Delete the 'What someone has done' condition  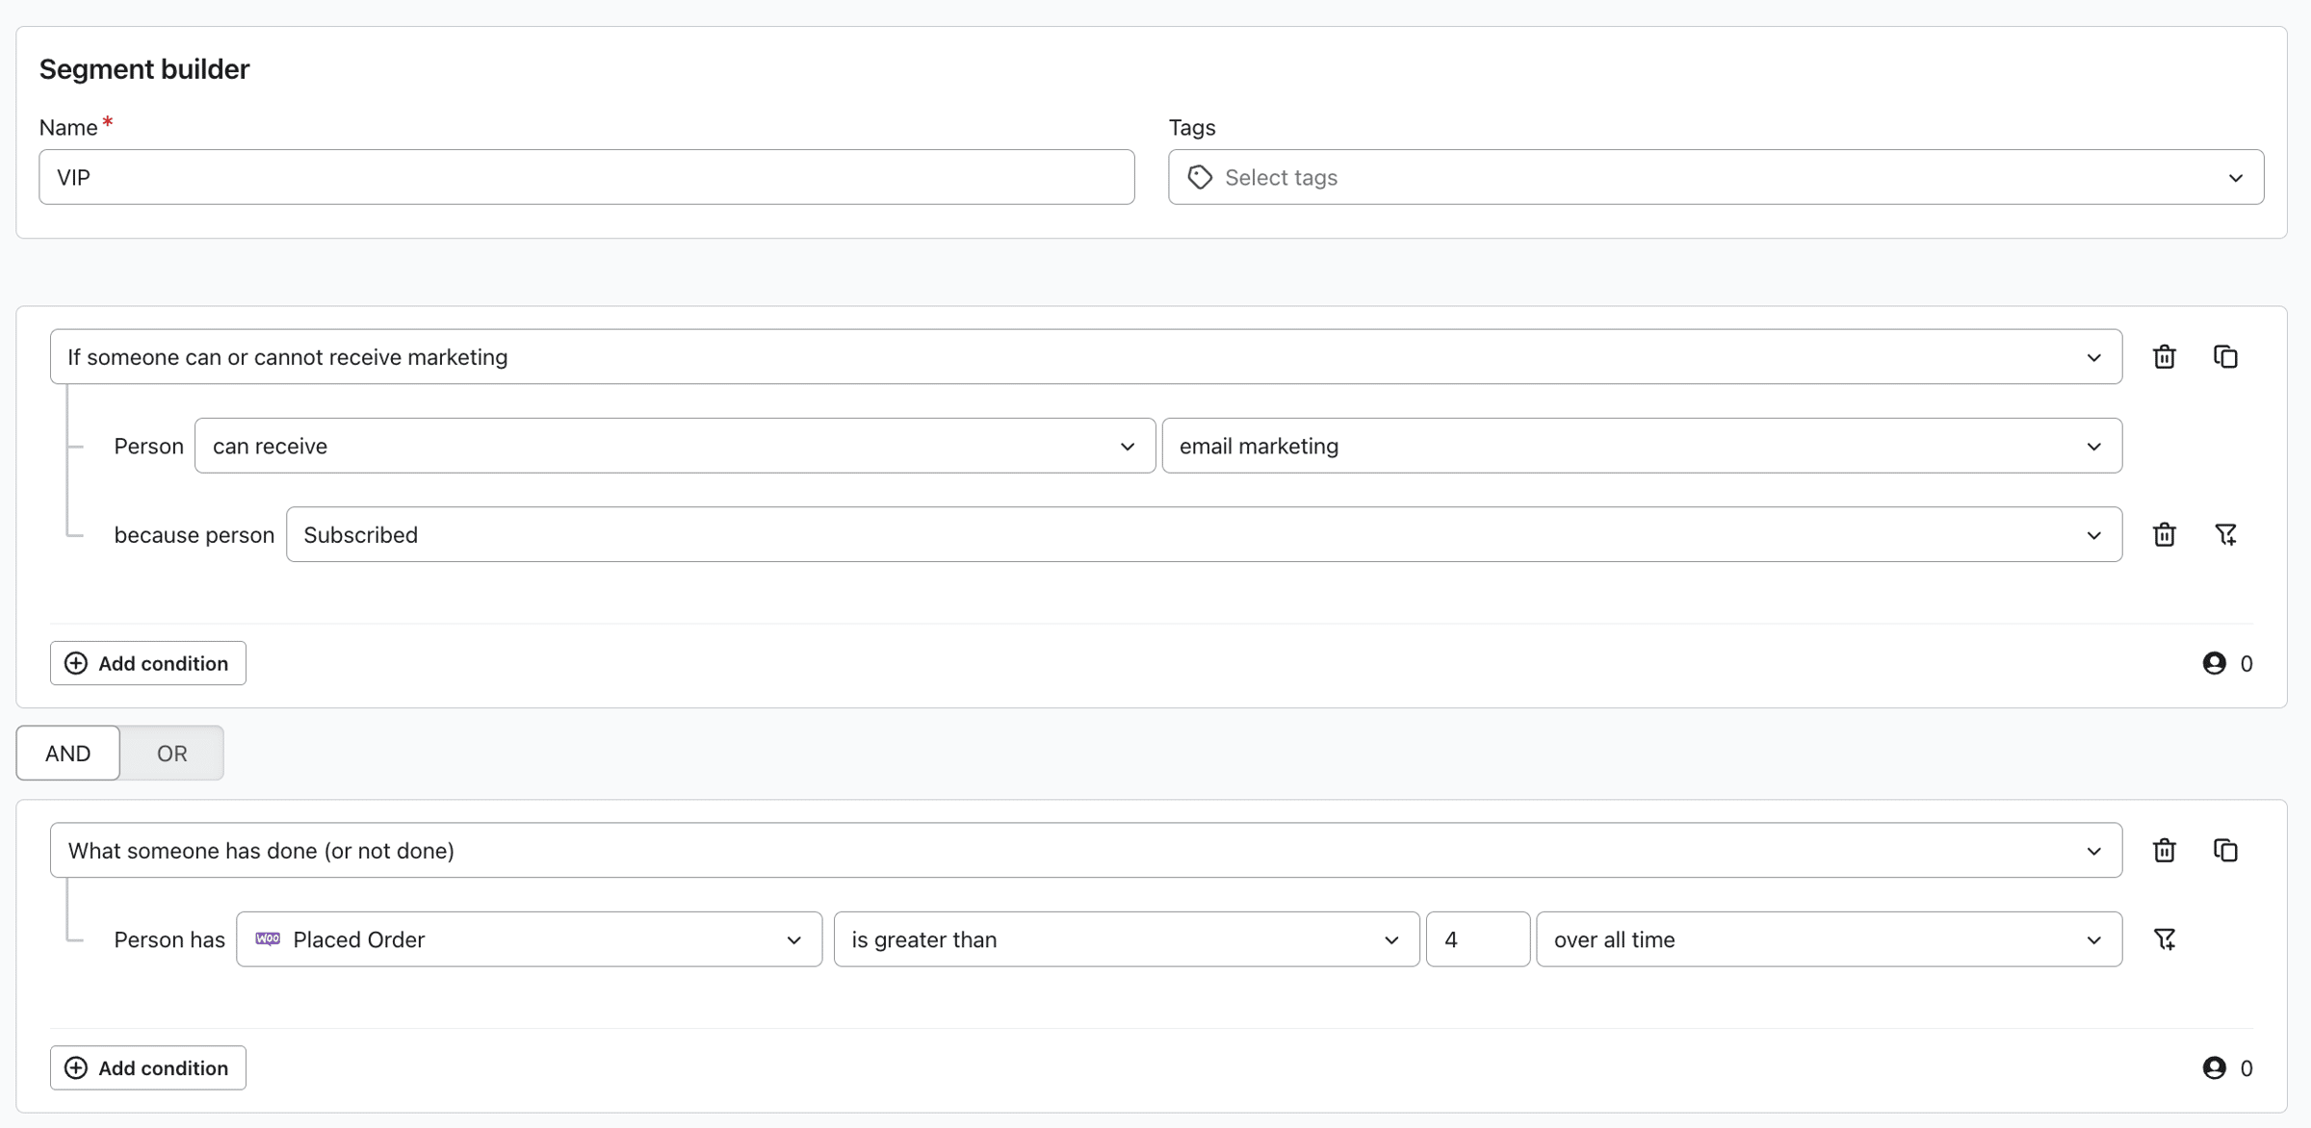2164,851
